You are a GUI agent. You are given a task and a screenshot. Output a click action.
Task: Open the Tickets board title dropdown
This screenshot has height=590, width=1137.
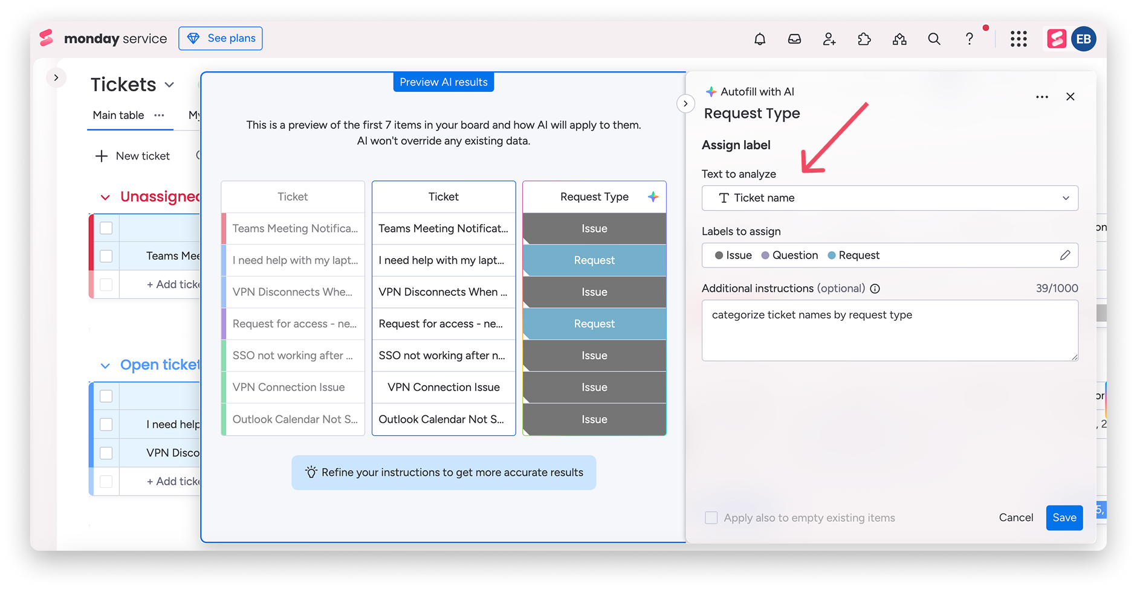[x=169, y=85]
